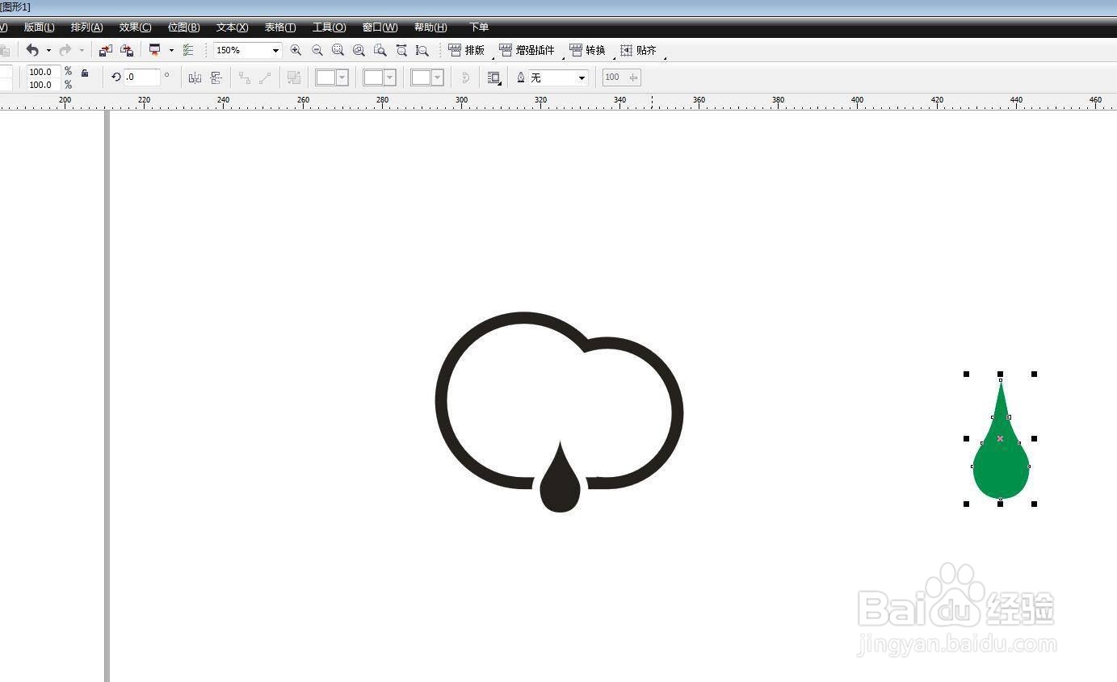1117x682 pixels.
Task: Open the 工具(O) menu
Action: click(330, 27)
